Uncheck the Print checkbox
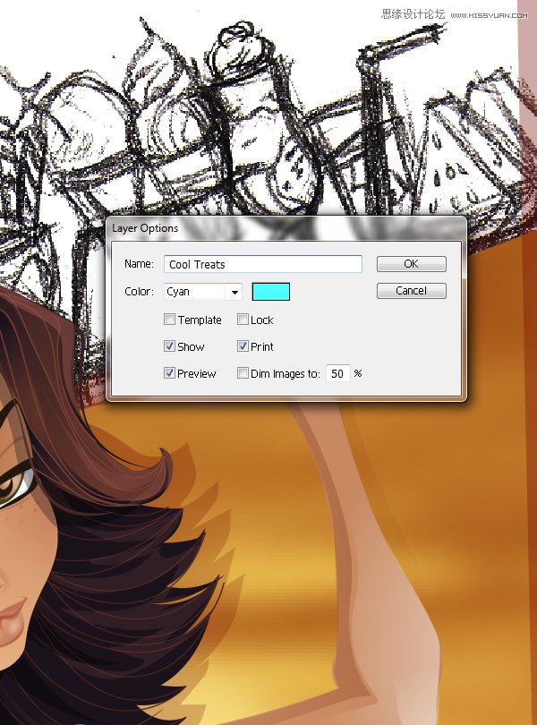 coord(243,346)
